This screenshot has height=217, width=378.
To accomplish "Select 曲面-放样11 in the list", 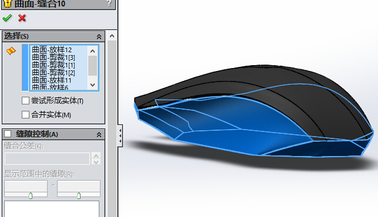I will (x=51, y=80).
